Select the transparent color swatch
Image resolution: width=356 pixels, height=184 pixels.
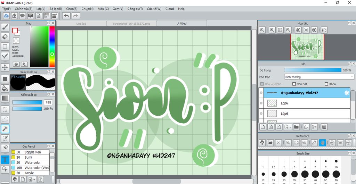click(16, 41)
